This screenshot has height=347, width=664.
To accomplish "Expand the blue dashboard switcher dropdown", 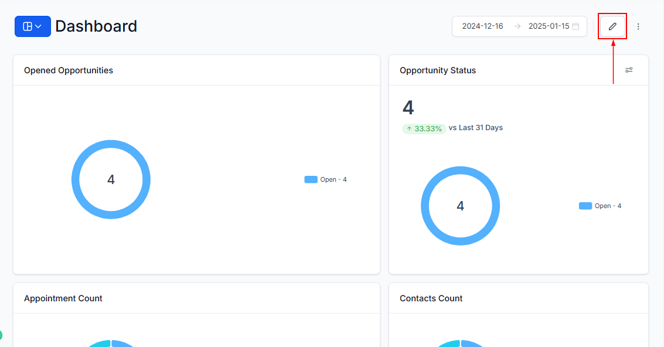I will [33, 26].
